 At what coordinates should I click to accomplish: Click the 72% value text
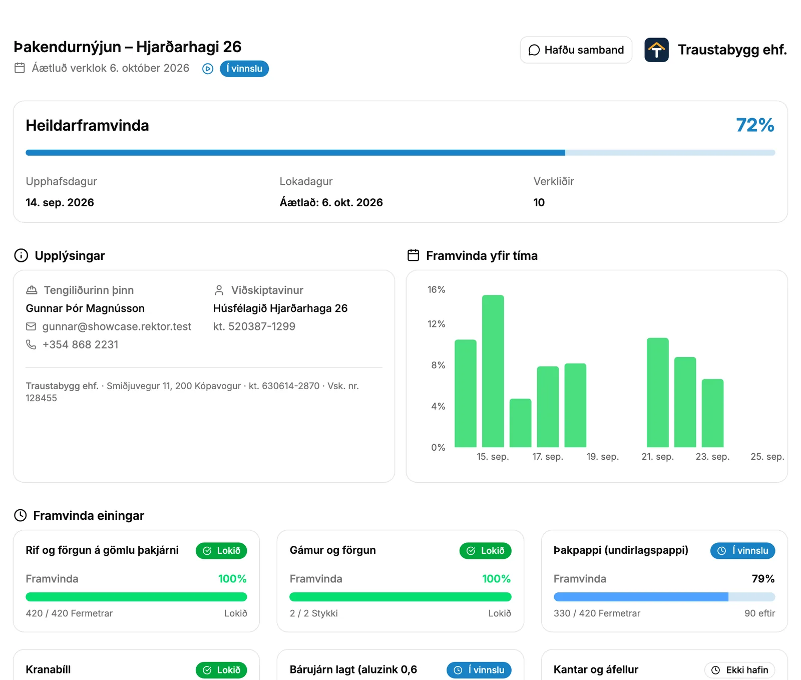(x=755, y=125)
